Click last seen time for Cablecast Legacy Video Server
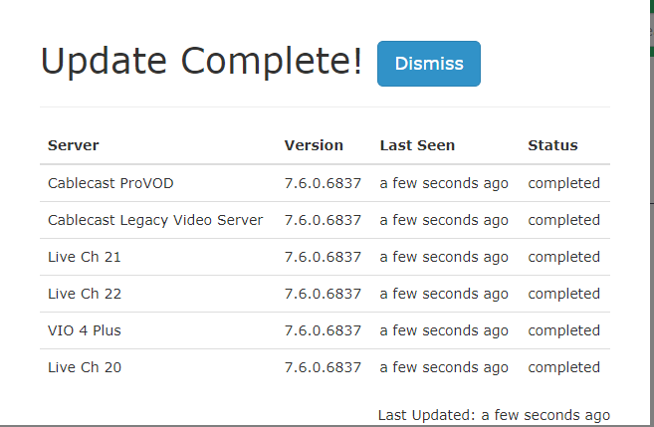Screen dimensions: 654x427 click(444, 220)
